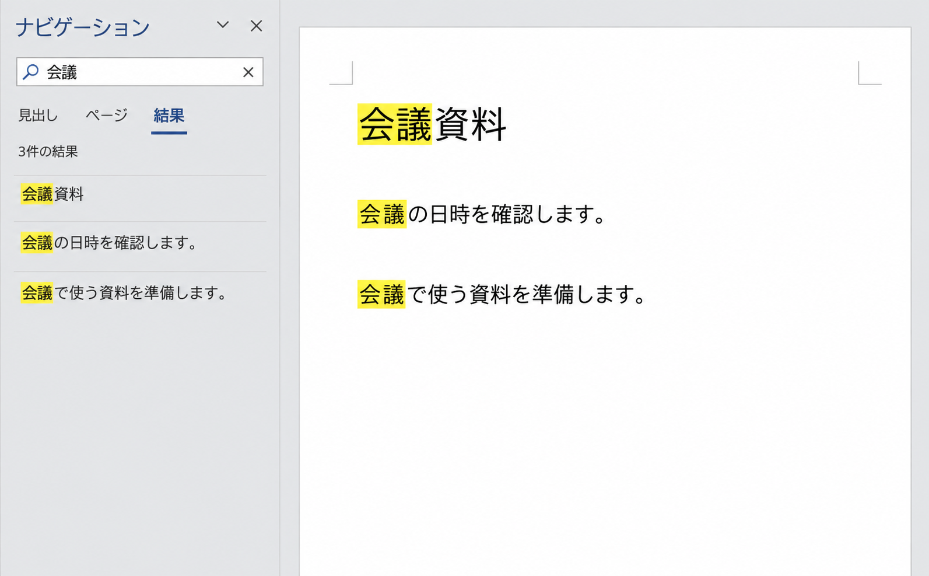
Task: Click the ナビゲーション pane title
Action: pyautogui.click(x=83, y=27)
